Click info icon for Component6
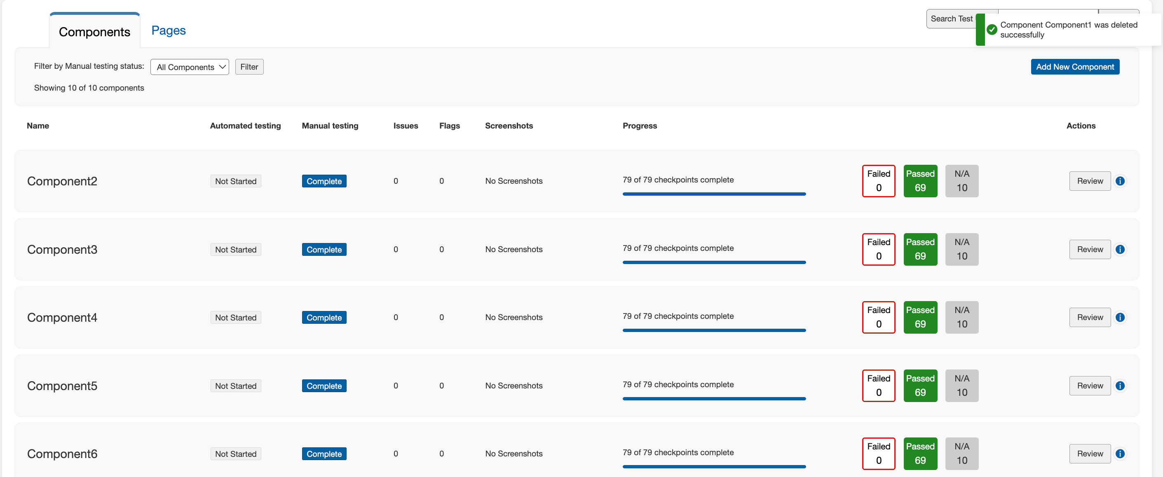 coord(1120,454)
